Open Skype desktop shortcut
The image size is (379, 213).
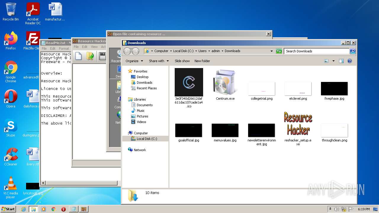point(11,128)
